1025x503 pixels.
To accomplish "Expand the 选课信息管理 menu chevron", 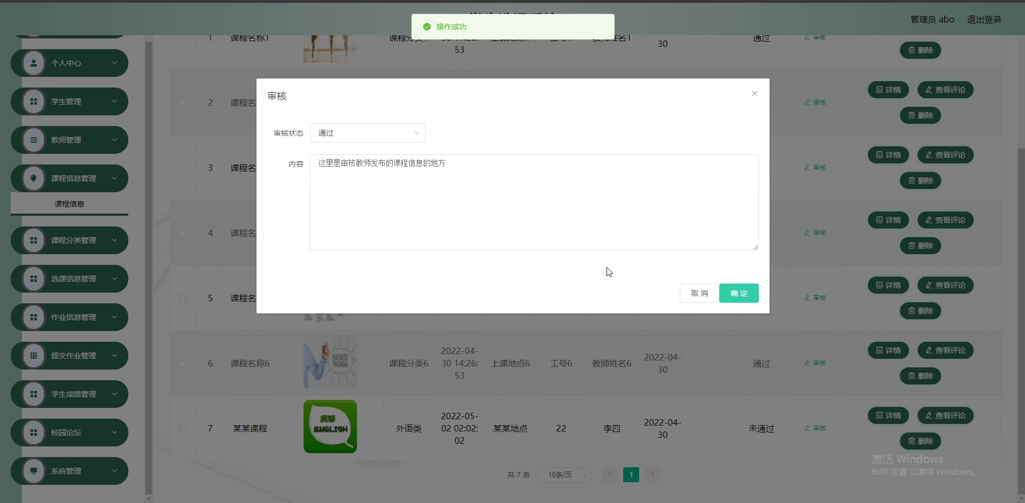I will [114, 279].
